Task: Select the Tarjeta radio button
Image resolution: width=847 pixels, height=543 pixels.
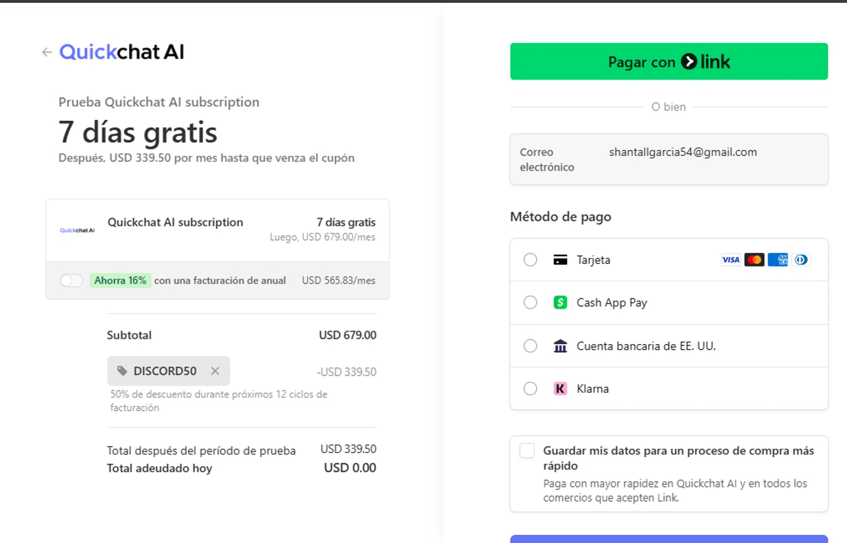Action: tap(530, 260)
